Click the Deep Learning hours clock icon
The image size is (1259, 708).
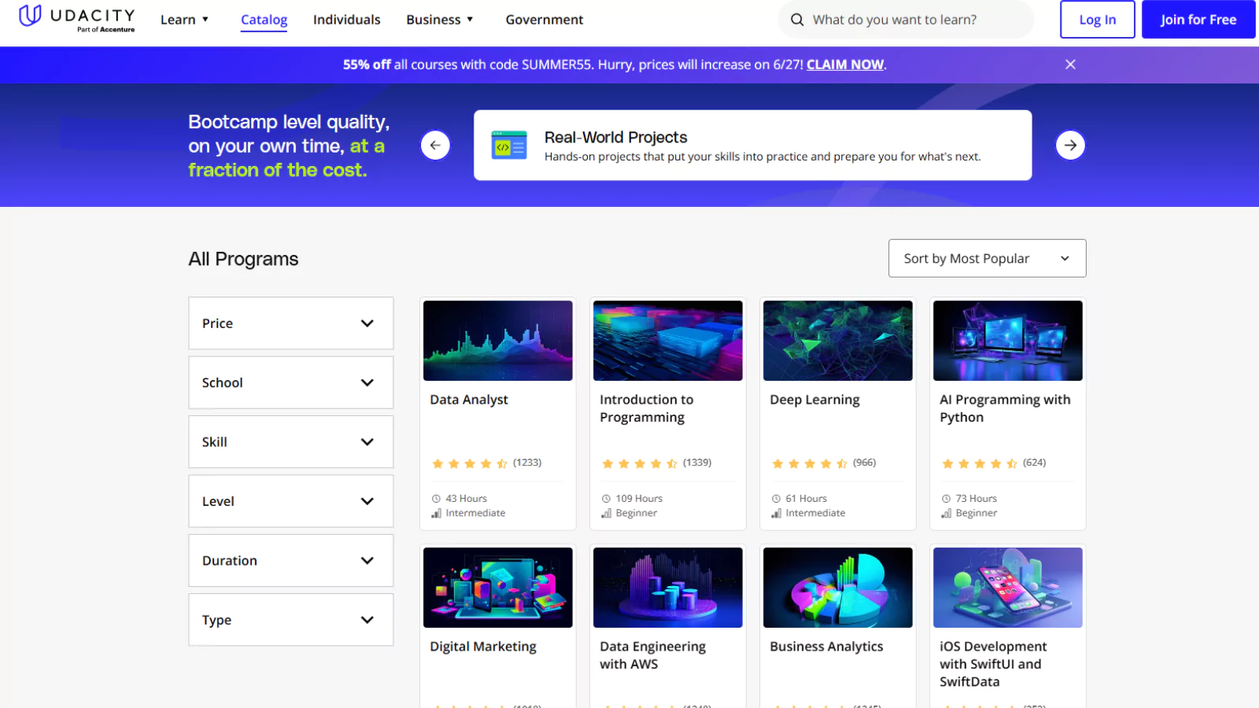point(776,499)
